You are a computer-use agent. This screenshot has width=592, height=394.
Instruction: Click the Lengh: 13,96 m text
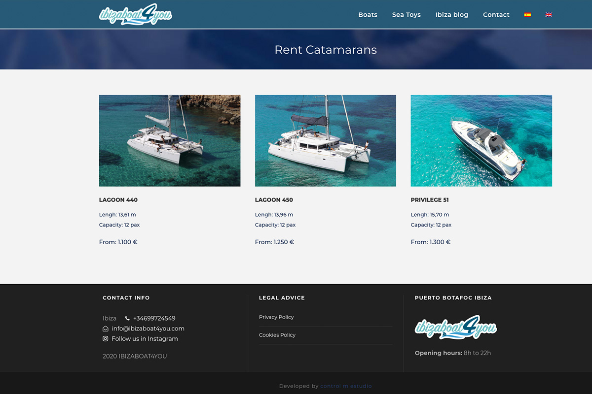274,215
